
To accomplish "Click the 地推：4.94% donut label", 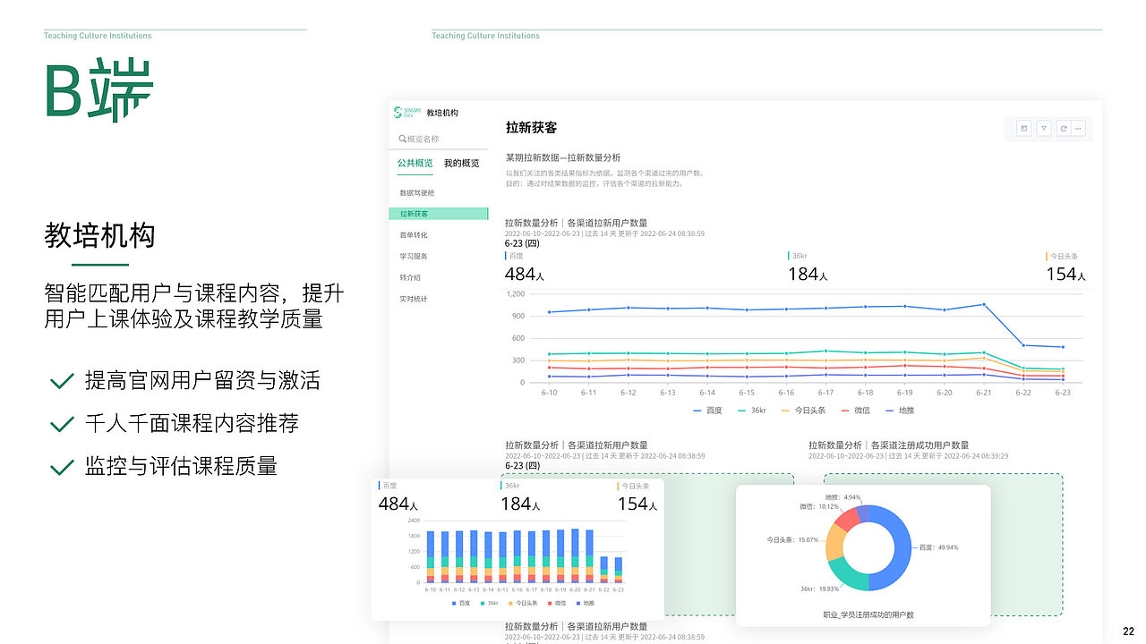I will [842, 496].
